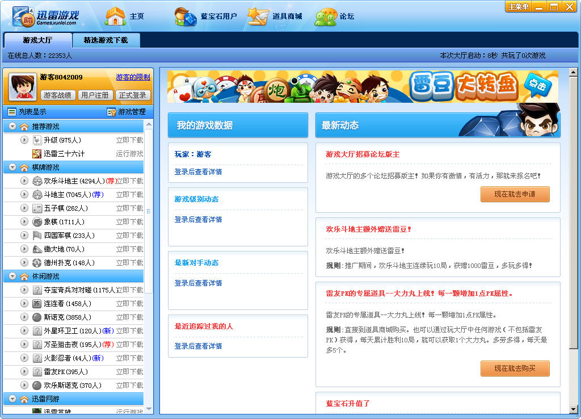Click the main panel scrollbar thumb
This screenshot has width=581, height=419.
tap(573, 213)
